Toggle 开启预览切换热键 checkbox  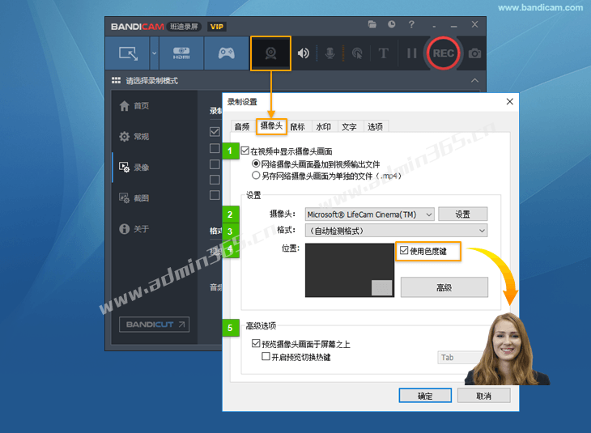pyautogui.click(x=266, y=356)
